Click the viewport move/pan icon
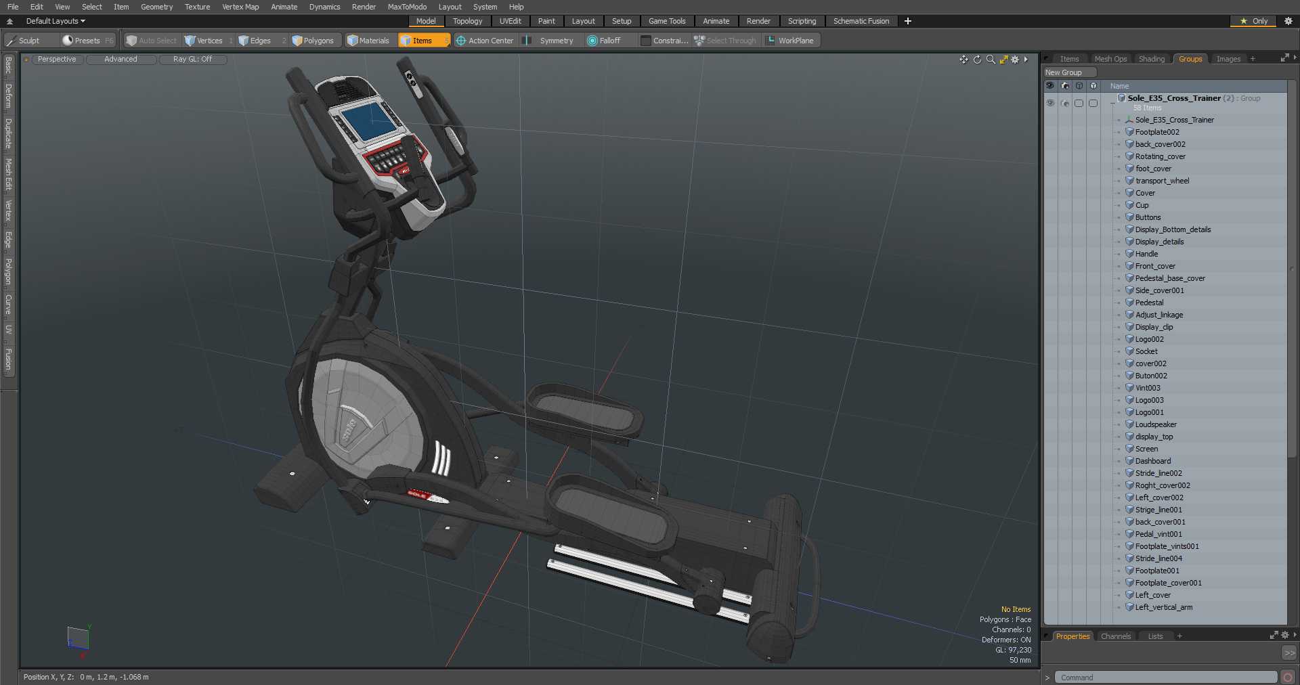This screenshot has width=1300, height=685. click(963, 60)
